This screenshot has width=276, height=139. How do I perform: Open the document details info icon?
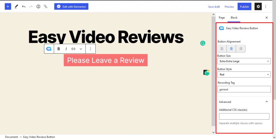pyautogui.click(x=38, y=7)
